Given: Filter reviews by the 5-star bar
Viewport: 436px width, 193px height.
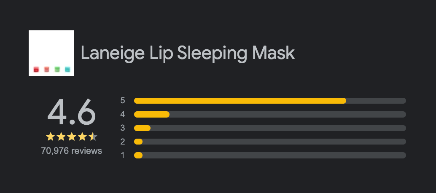Looking at the screenshot, I should click(270, 101).
